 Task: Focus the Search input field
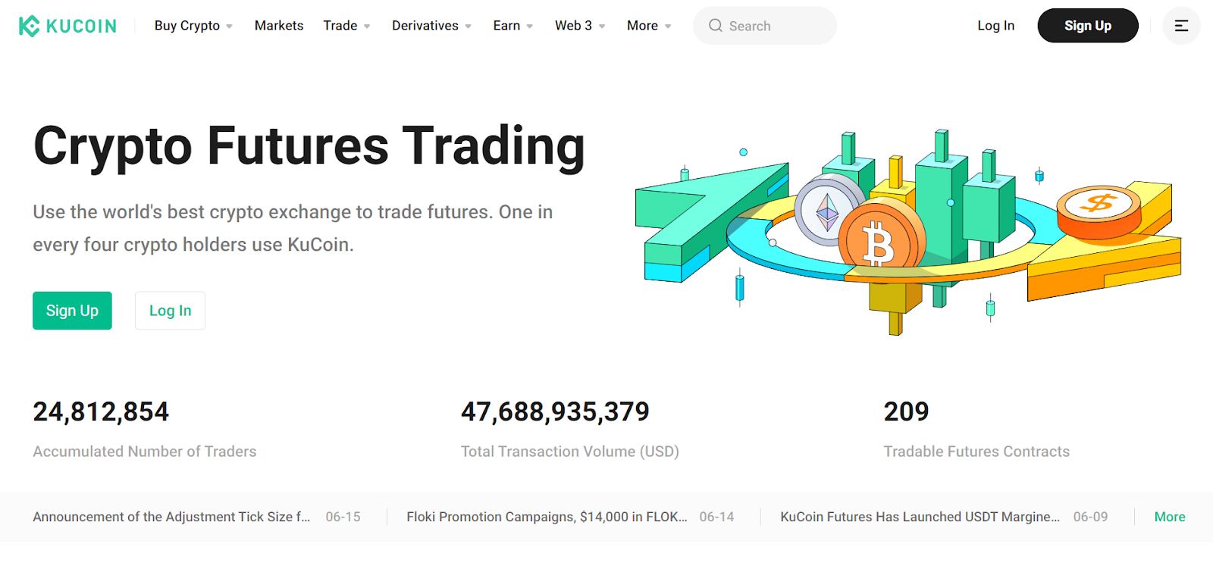pyautogui.click(x=765, y=26)
